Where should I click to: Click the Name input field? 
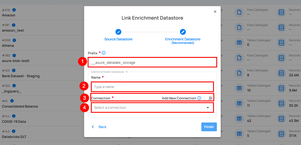152,87
